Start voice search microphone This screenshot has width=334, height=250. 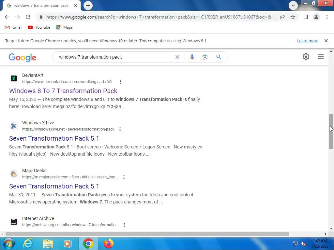point(192,57)
